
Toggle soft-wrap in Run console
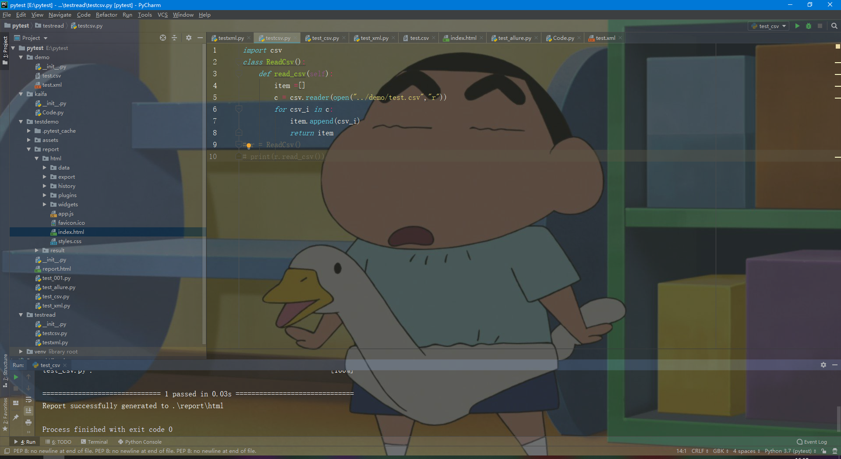click(28, 399)
